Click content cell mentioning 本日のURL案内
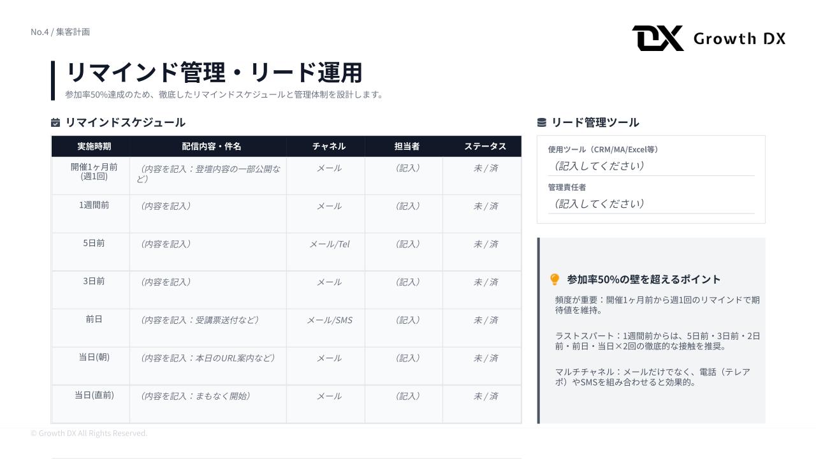816x459 pixels. pos(207,358)
